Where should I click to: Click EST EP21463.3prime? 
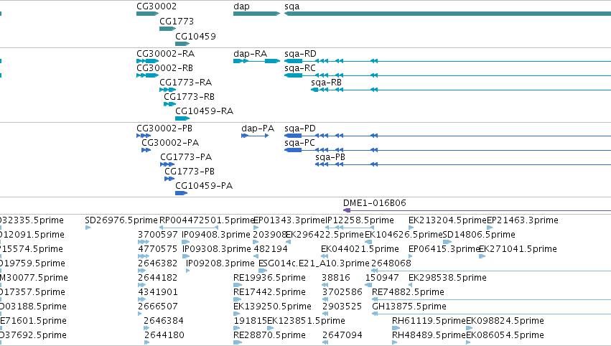click(x=523, y=220)
